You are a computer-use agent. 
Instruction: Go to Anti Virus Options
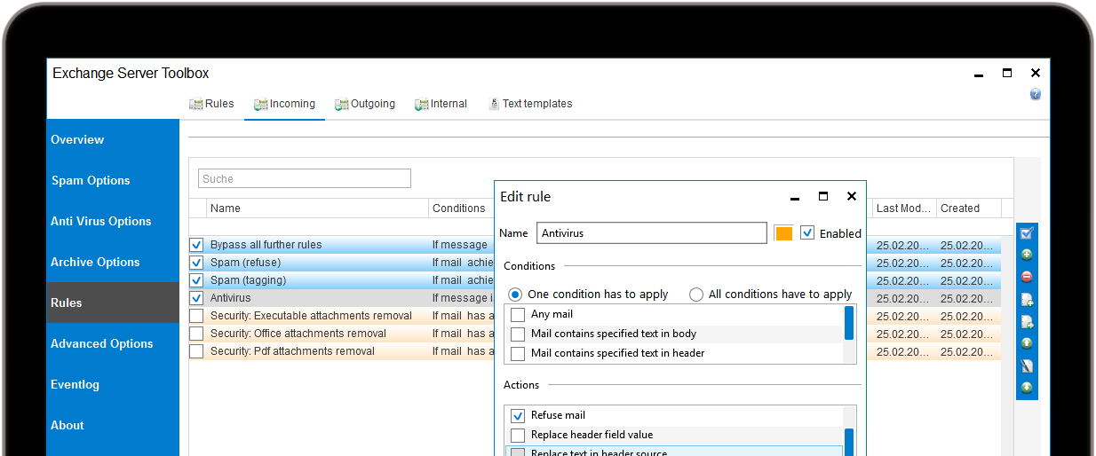113,221
